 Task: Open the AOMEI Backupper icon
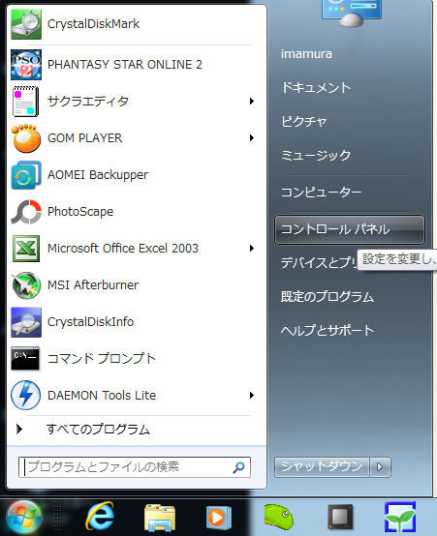(x=26, y=175)
